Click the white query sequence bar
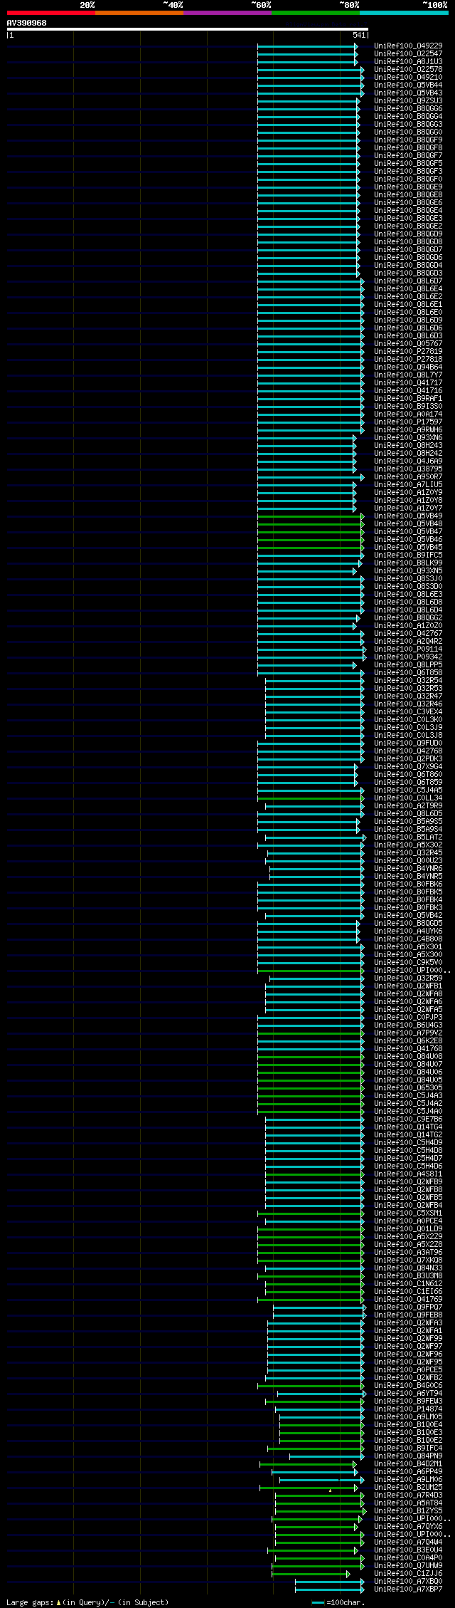Screen dimensions: 455x1608 click(188, 29)
